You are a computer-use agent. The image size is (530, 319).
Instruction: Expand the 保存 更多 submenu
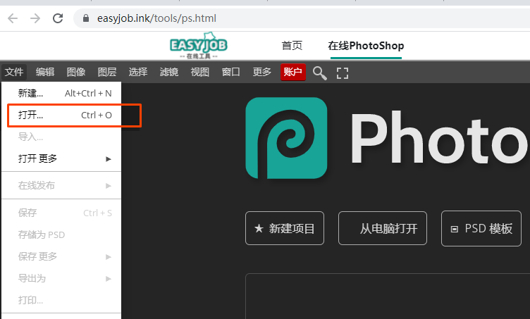pyautogui.click(x=61, y=256)
